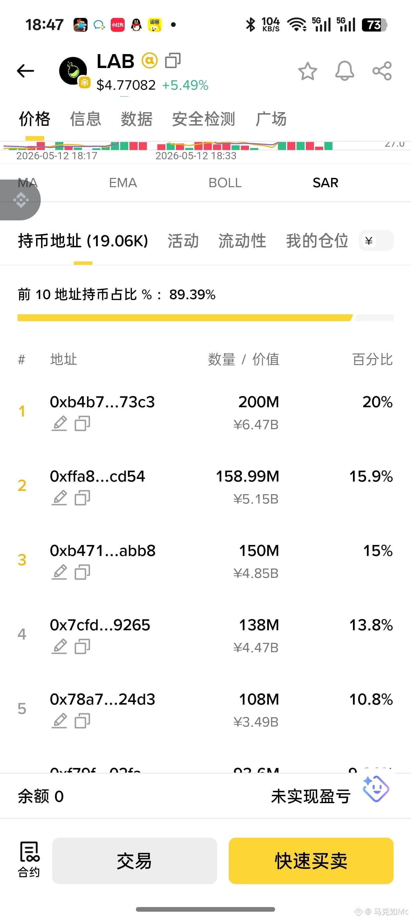411x920 pixels.
Task: Open price alert bell icon
Action: pos(345,71)
